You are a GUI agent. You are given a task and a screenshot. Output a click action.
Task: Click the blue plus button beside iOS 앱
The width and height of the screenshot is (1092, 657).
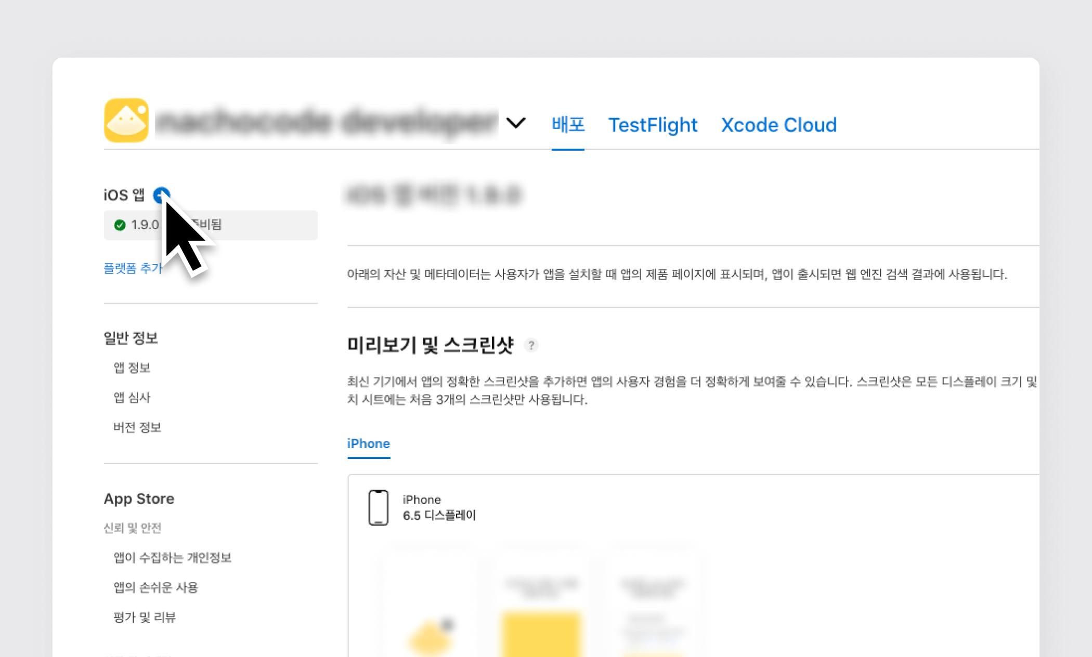pos(161,195)
